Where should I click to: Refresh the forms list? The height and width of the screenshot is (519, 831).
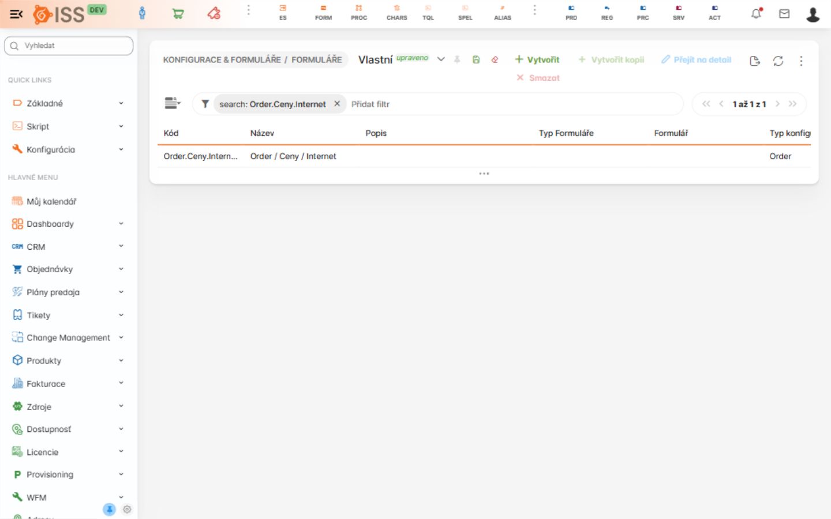click(x=778, y=61)
